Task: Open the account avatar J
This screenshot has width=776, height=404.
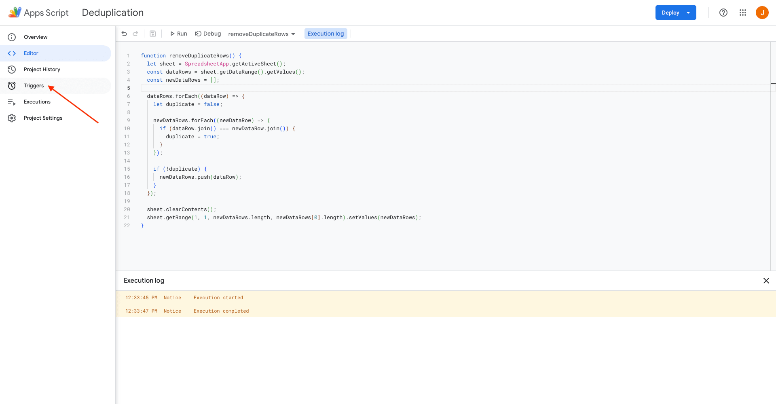Action: click(762, 13)
